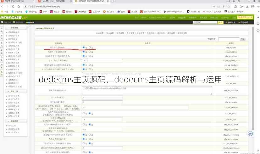
Task: Open the 东方头条 bookmark
Action: coord(95,12)
